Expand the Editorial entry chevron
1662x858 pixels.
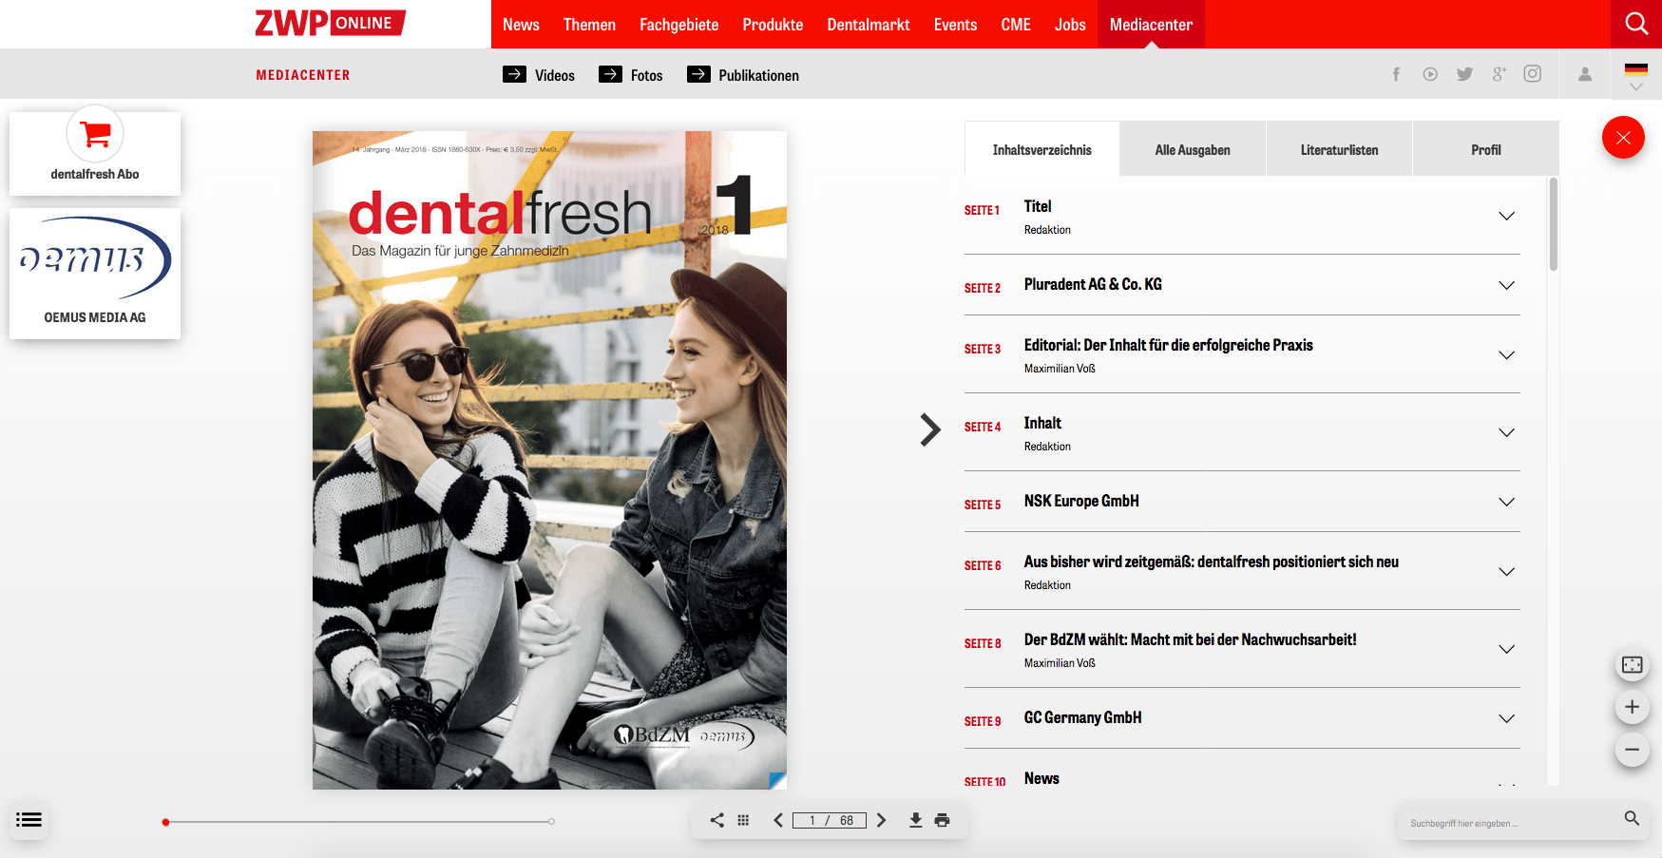1506,354
